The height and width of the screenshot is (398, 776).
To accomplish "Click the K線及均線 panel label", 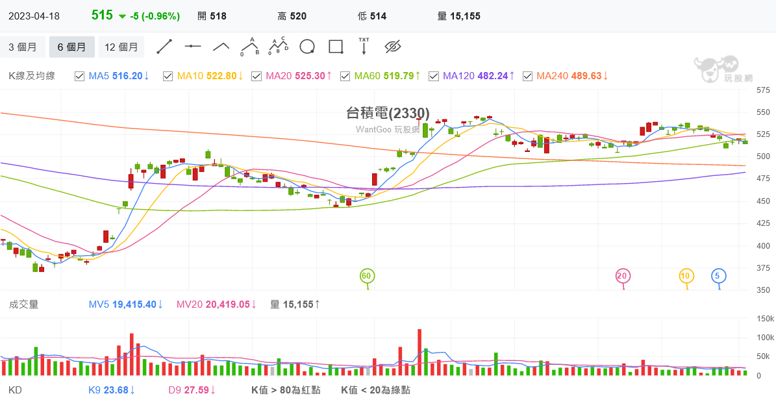I will click(x=32, y=76).
